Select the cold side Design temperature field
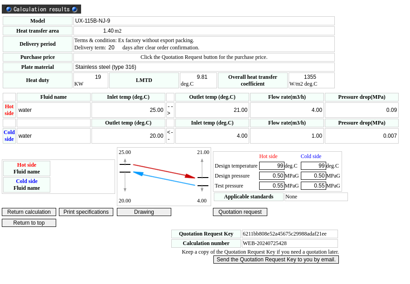The height and width of the screenshot is (284, 410). [313, 166]
